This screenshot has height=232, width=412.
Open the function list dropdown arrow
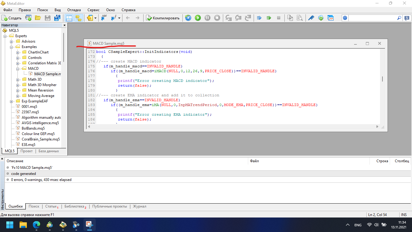pos(119,18)
